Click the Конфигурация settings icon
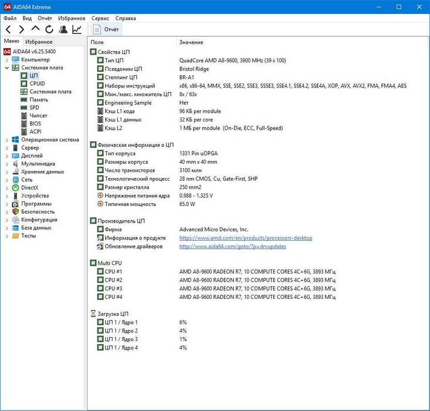This screenshot has width=430, height=411. coord(16,220)
